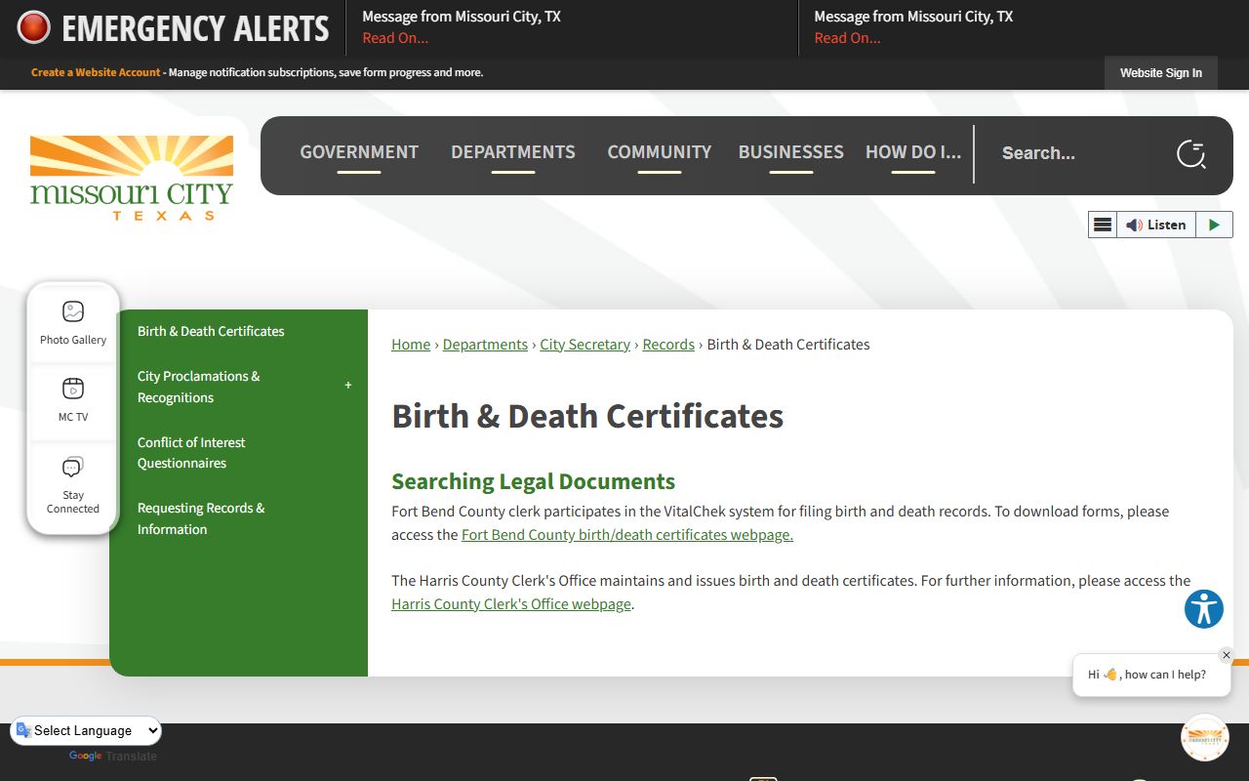The height and width of the screenshot is (781, 1249).
Task: Click the Website Sign In button
Action: (1161, 73)
